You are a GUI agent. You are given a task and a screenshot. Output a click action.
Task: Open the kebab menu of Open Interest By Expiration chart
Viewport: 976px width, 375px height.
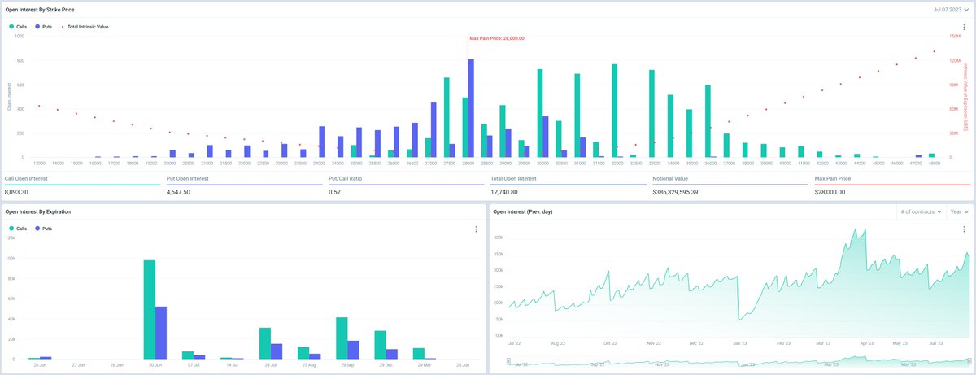pyautogui.click(x=477, y=229)
